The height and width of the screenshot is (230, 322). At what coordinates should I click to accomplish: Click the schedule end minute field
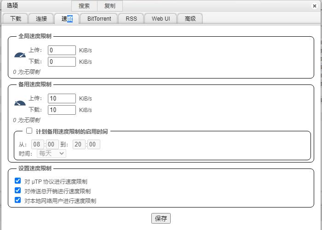94,144
